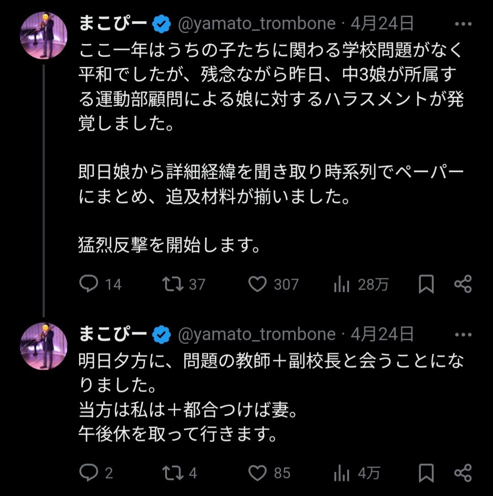Bookmark the first tweet

[426, 285]
